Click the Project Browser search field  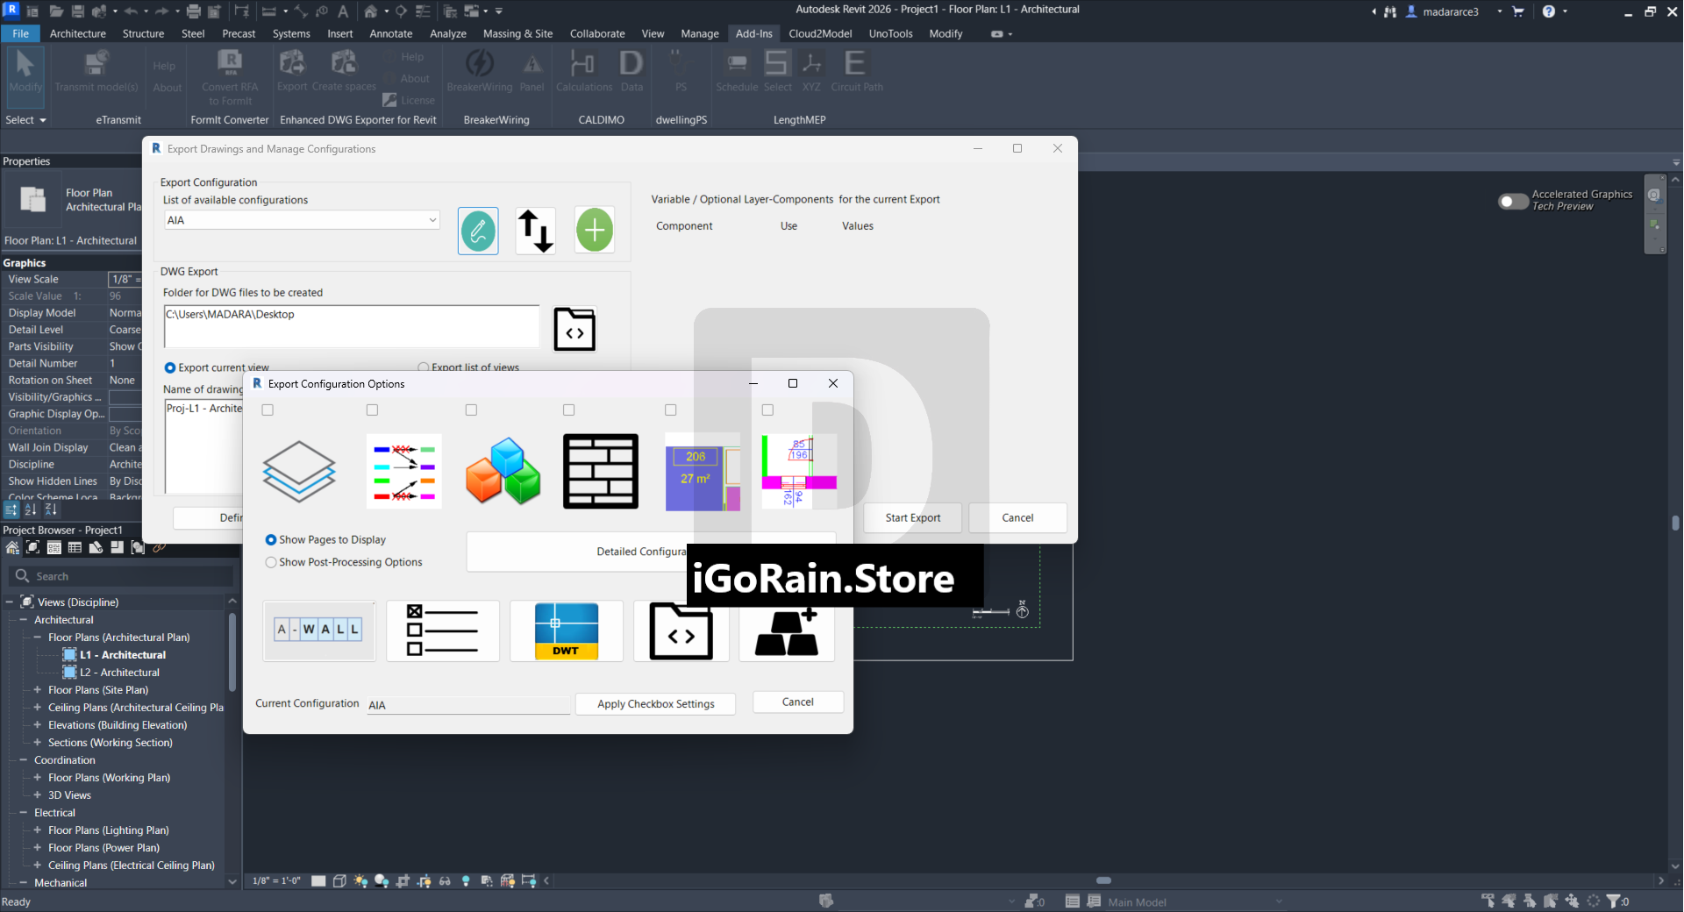(x=123, y=576)
